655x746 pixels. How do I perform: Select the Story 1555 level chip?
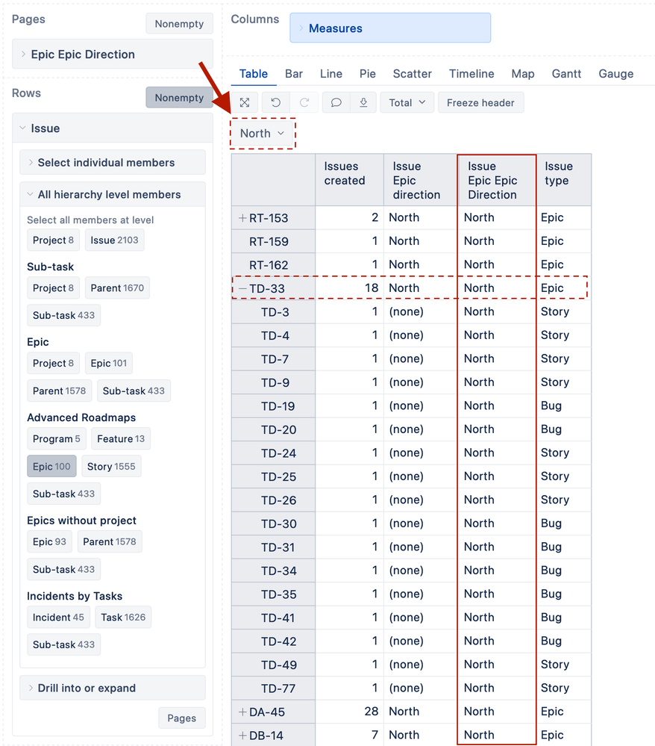coord(110,465)
